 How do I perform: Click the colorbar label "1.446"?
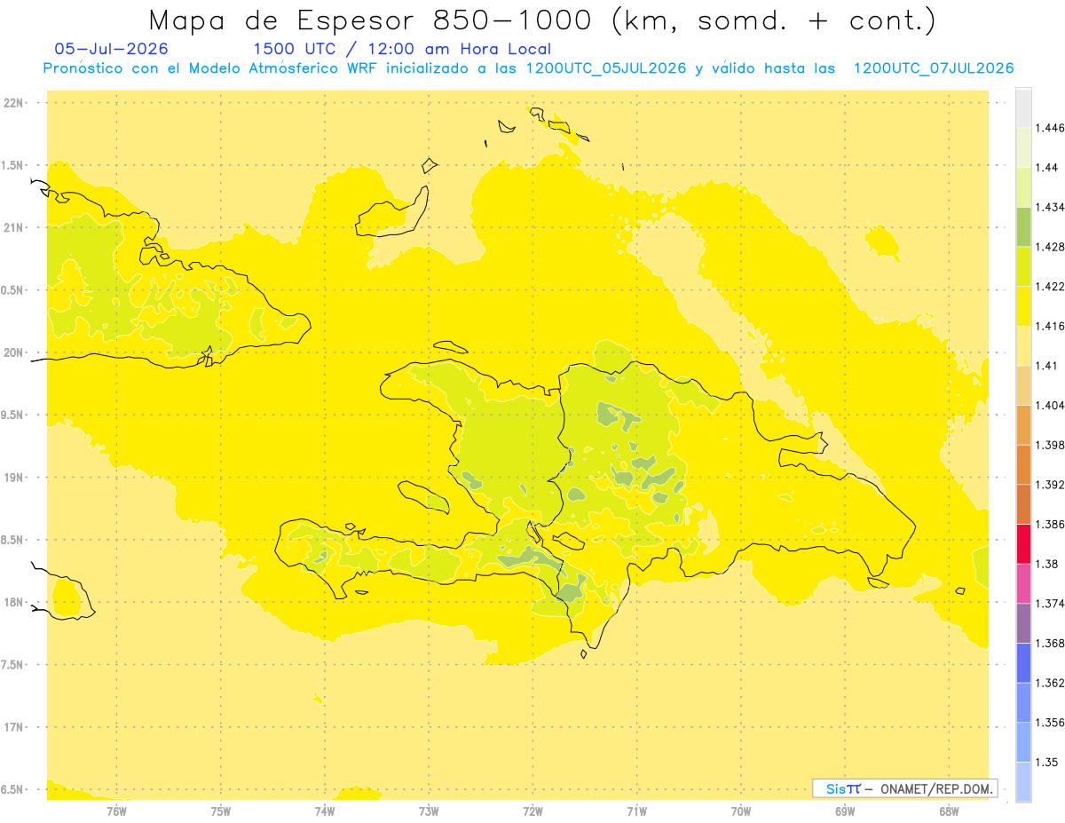coord(1050,128)
